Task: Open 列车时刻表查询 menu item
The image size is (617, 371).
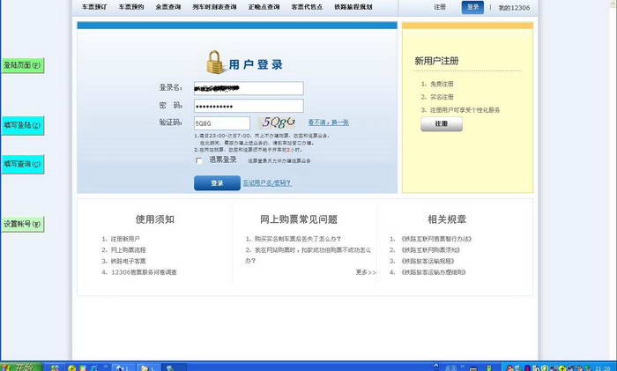Action: pos(214,7)
